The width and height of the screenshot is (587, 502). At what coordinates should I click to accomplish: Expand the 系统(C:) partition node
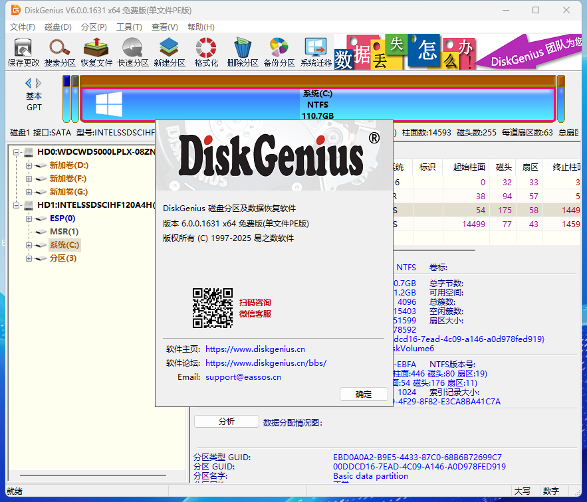29,246
